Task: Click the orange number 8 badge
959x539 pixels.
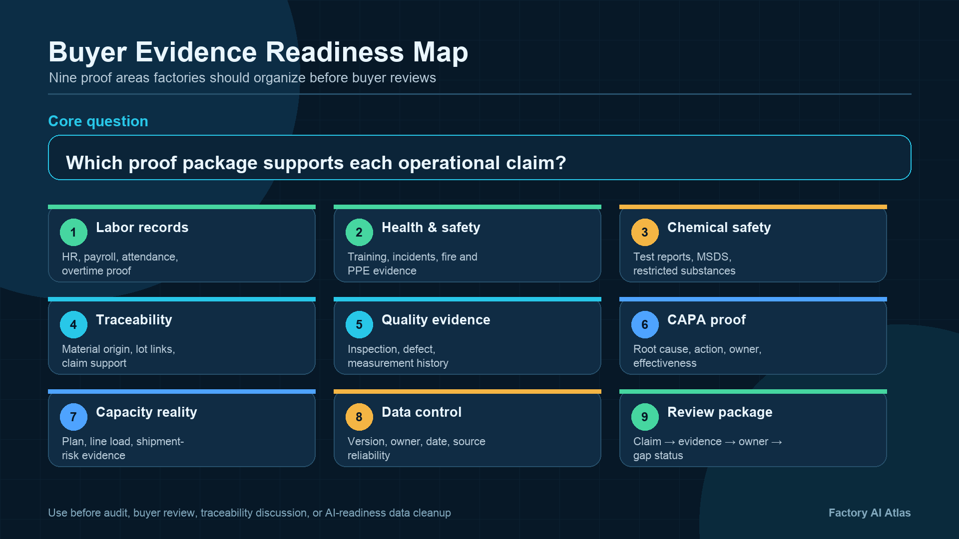Action: pyautogui.click(x=359, y=417)
